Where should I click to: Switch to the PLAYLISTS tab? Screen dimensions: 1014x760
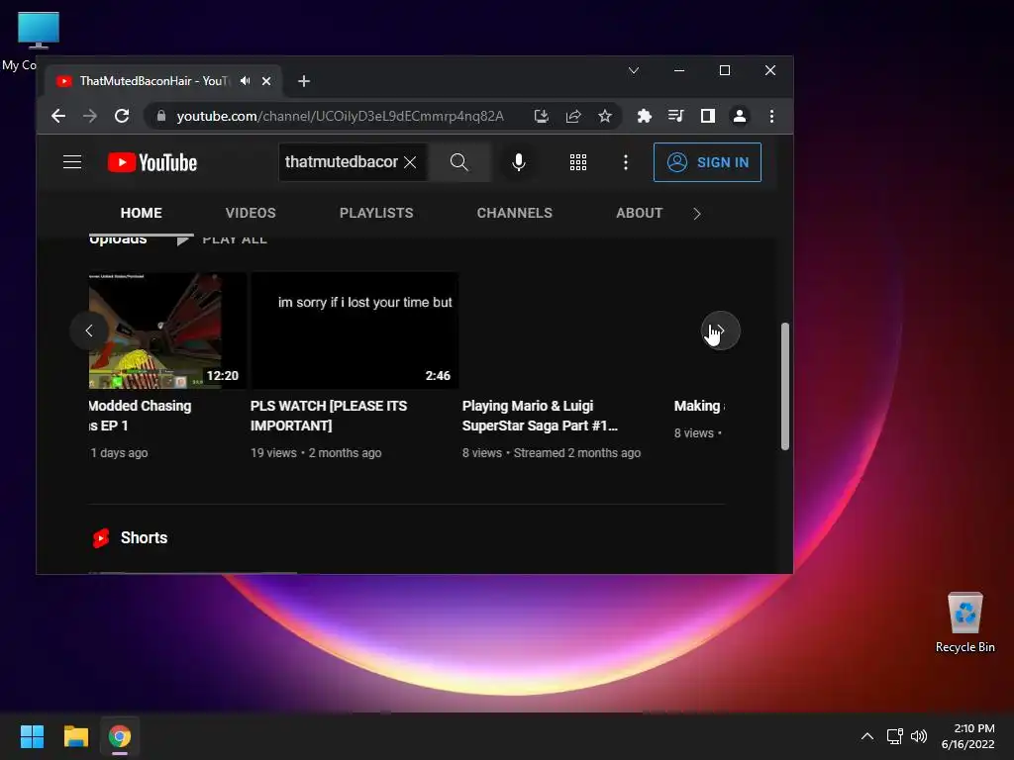[376, 213]
